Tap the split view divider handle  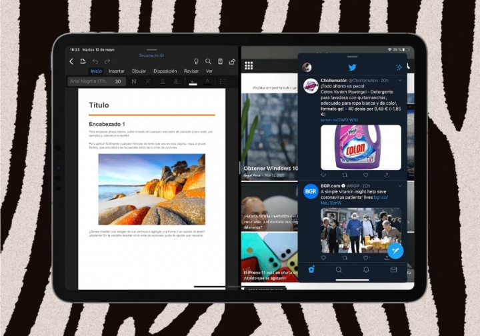click(x=240, y=168)
